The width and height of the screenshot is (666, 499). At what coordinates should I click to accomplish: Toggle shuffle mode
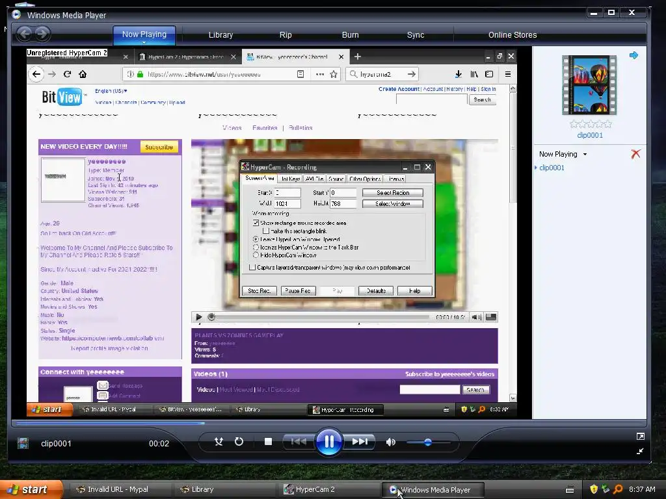219,442
